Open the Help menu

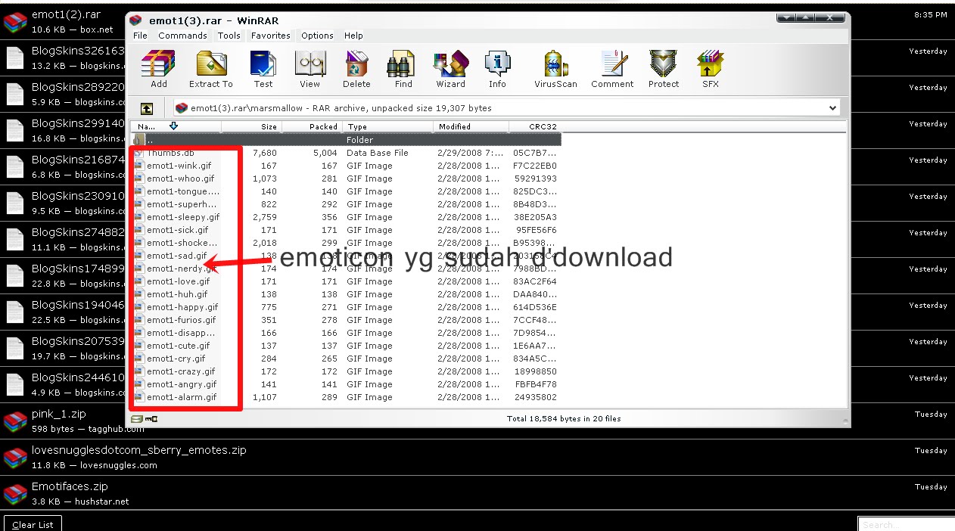click(x=353, y=36)
